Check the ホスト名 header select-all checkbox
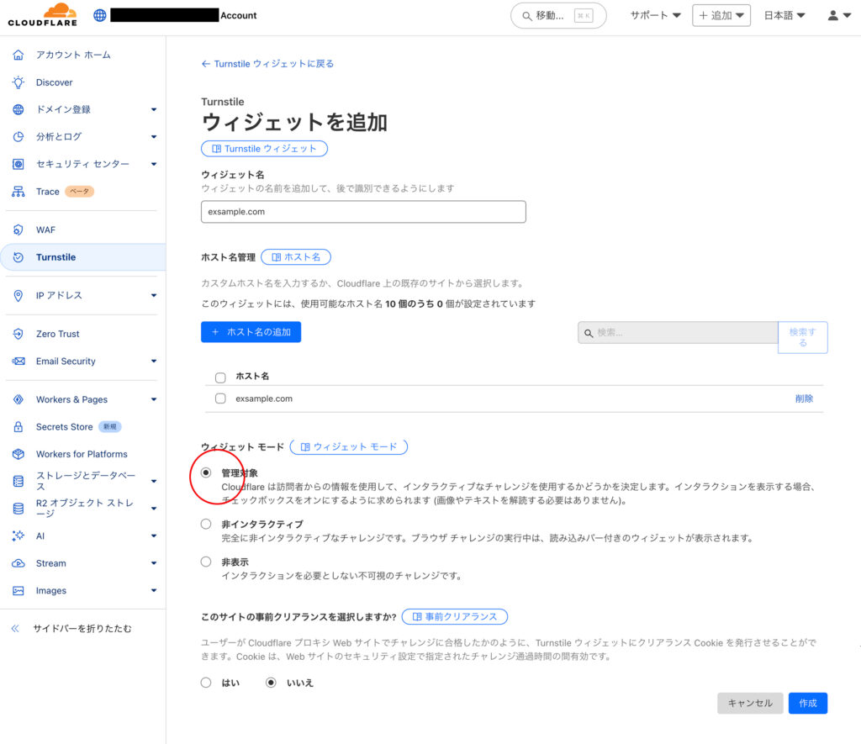This screenshot has width=861, height=744. 220,377
